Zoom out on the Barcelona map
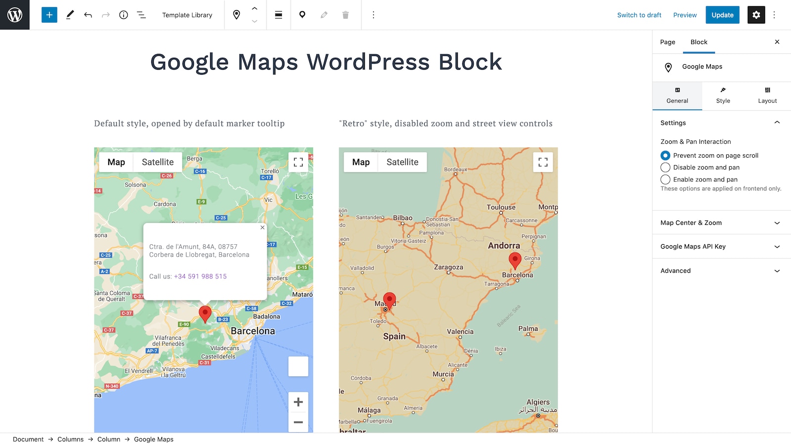Viewport: 791px width, 445px height. coord(298,422)
